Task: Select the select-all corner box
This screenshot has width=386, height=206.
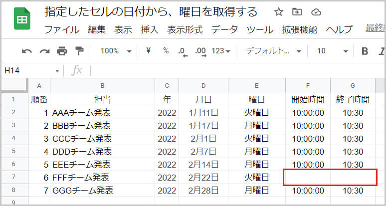Action: point(15,85)
